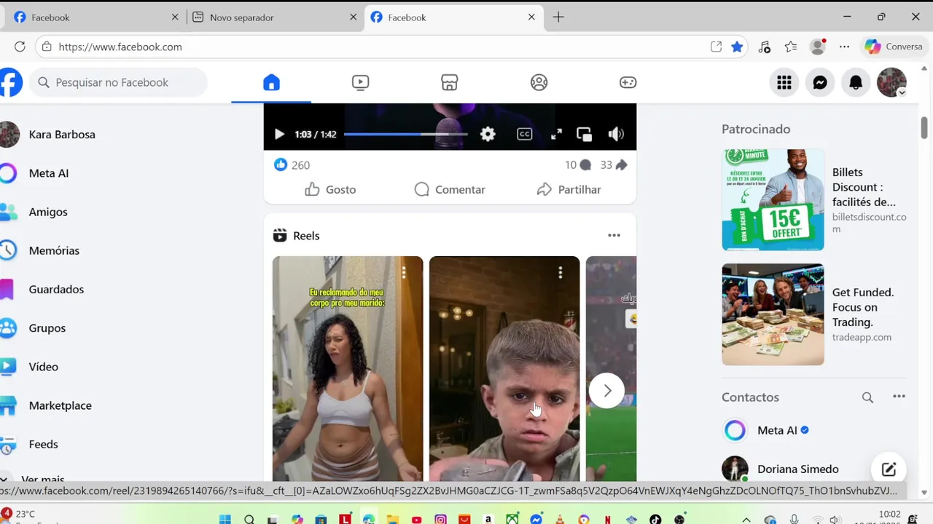Open Contactos options three-dots menu
The width and height of the screenshot is (933, 524).
[899, 397]
